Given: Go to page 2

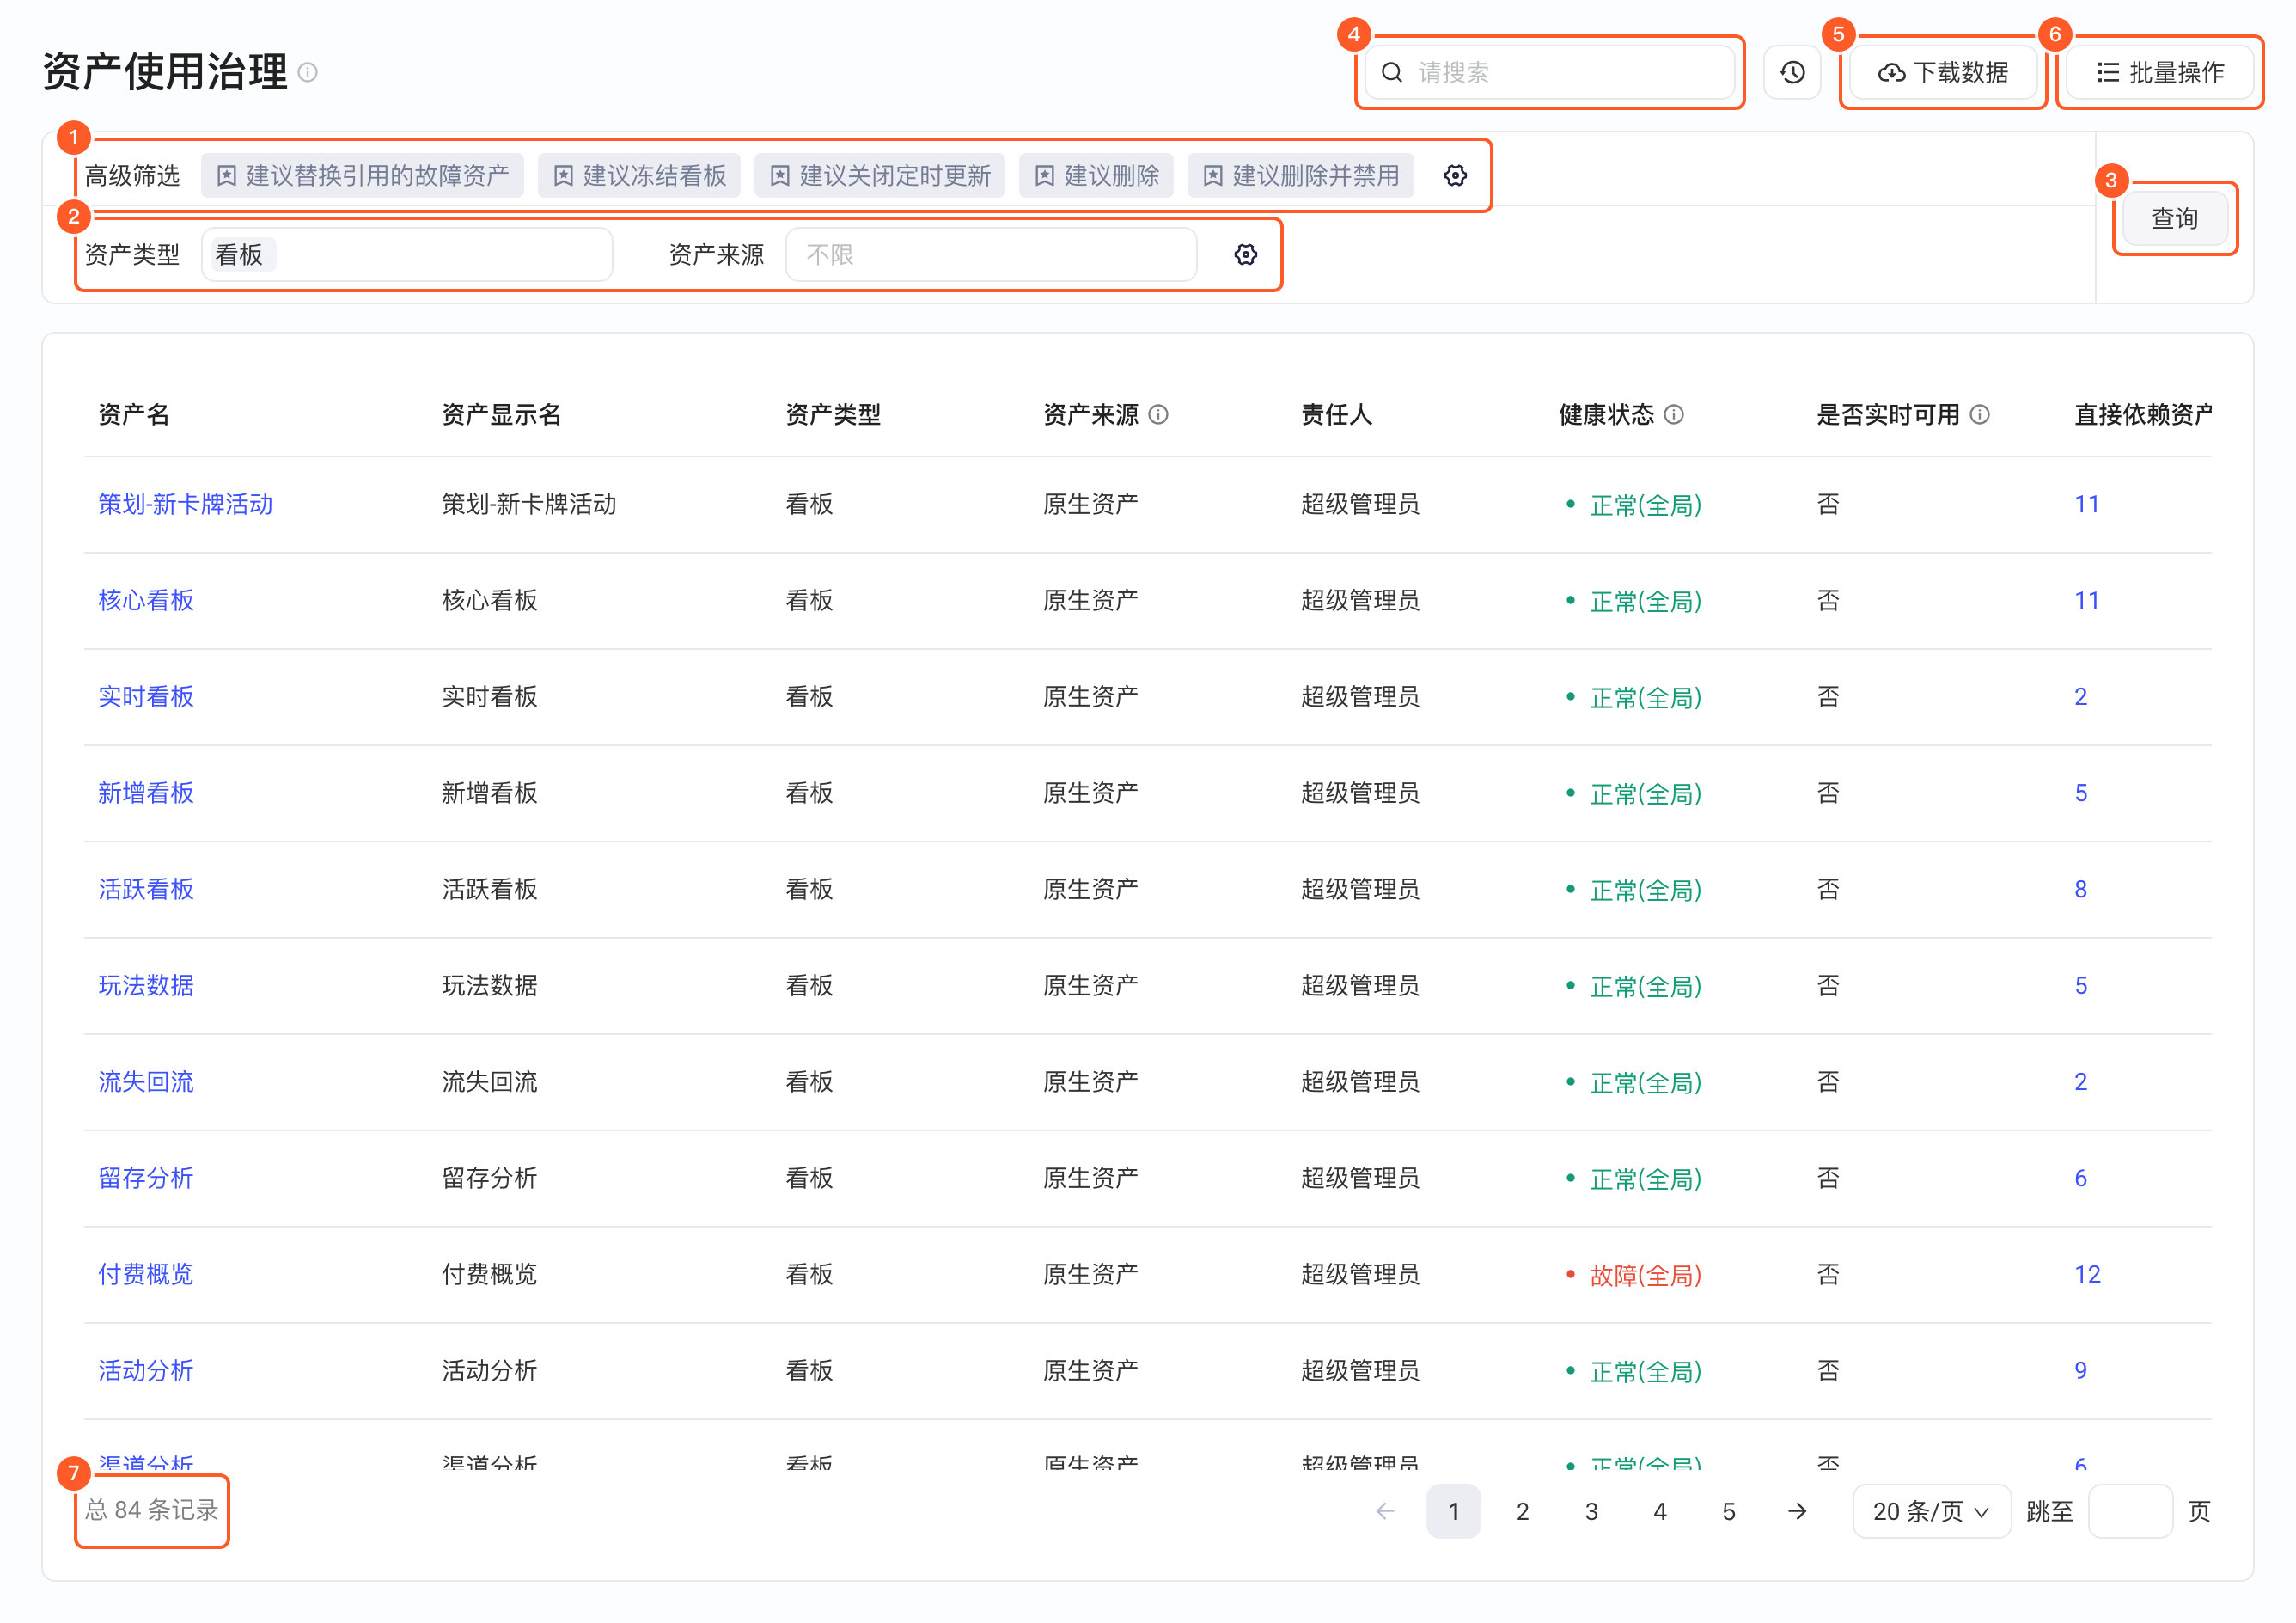Looking at the screenshot, I should click(x=1522, y=1511).
